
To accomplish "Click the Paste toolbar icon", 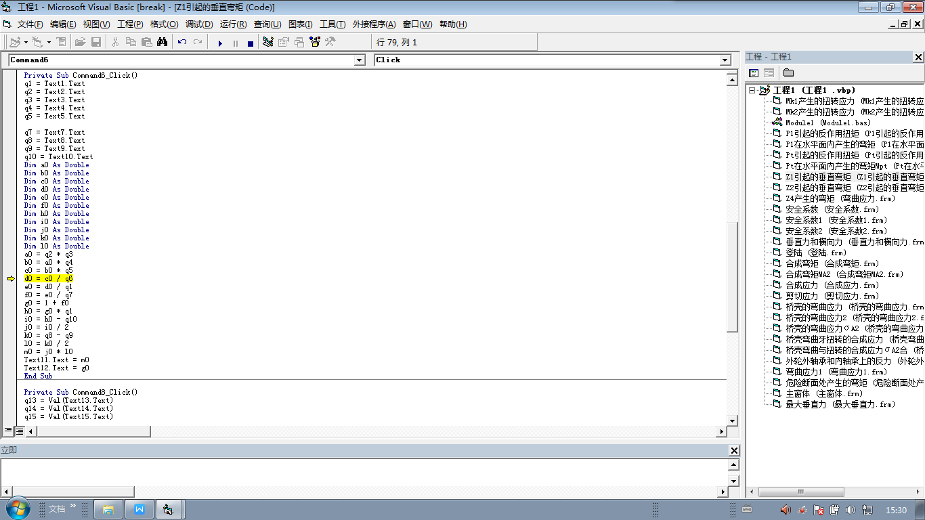I will click(146, 42).
